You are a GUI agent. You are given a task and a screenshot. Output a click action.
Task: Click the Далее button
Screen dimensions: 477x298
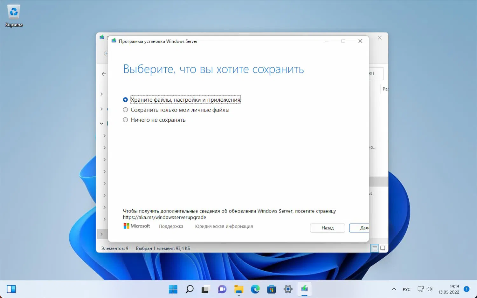point(359,228)
